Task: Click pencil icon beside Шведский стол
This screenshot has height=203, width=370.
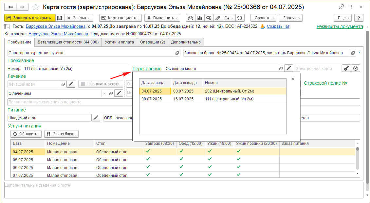Action: point(96,118)
